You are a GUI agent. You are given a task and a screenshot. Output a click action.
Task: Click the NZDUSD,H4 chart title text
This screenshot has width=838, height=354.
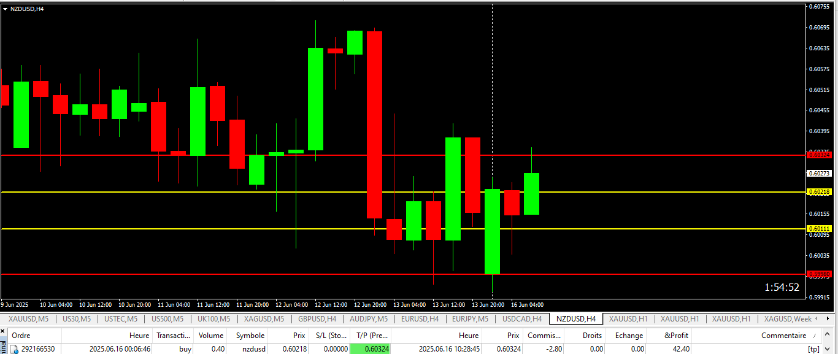27,9
